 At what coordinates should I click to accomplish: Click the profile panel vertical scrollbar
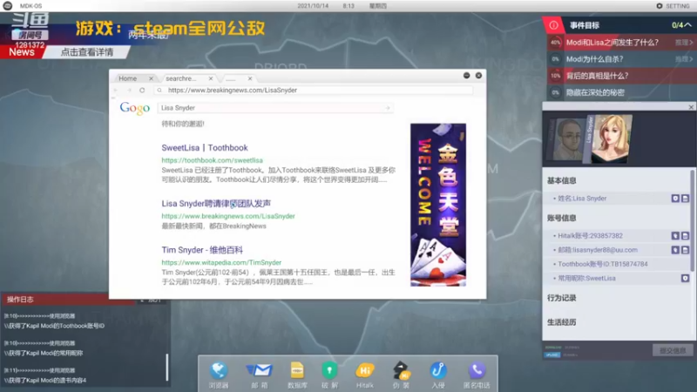692,220
